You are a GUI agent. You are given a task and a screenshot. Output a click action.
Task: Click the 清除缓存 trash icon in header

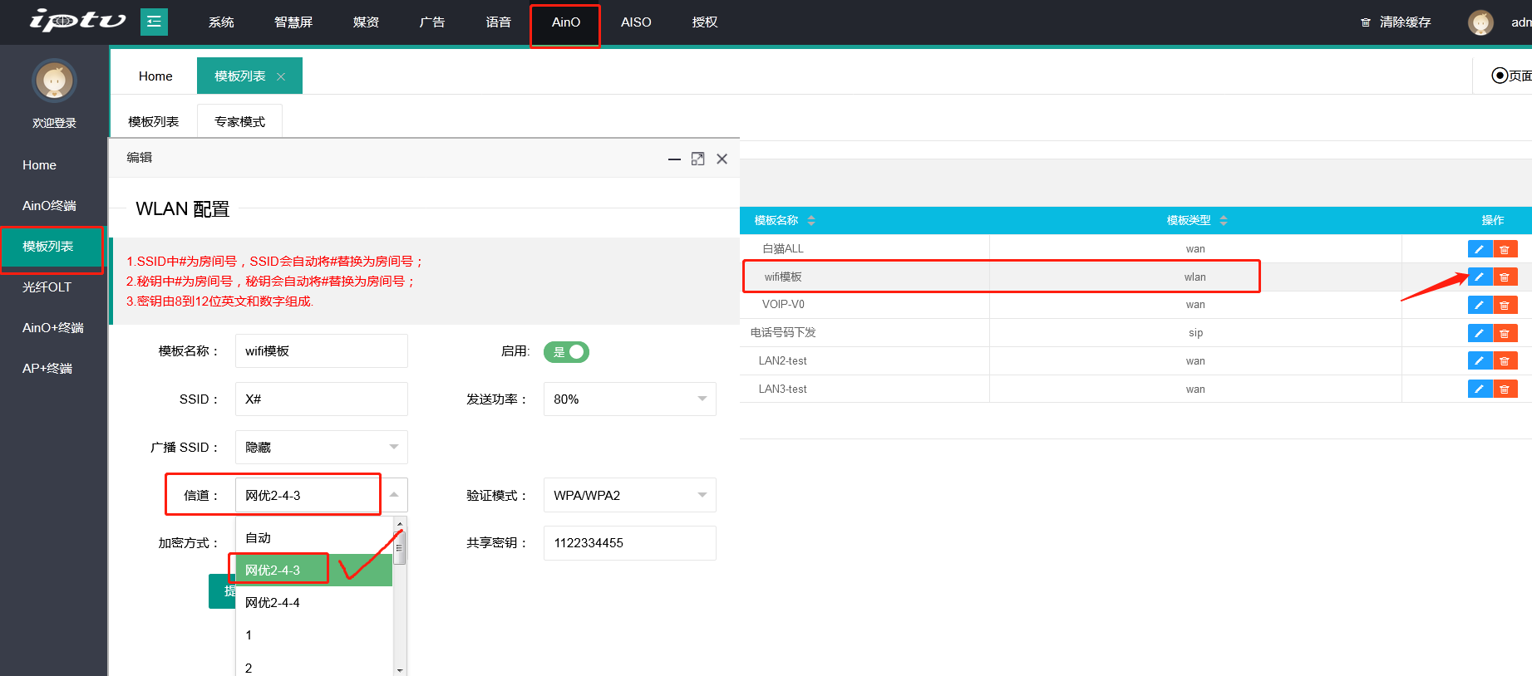[x=1365, y=22]
